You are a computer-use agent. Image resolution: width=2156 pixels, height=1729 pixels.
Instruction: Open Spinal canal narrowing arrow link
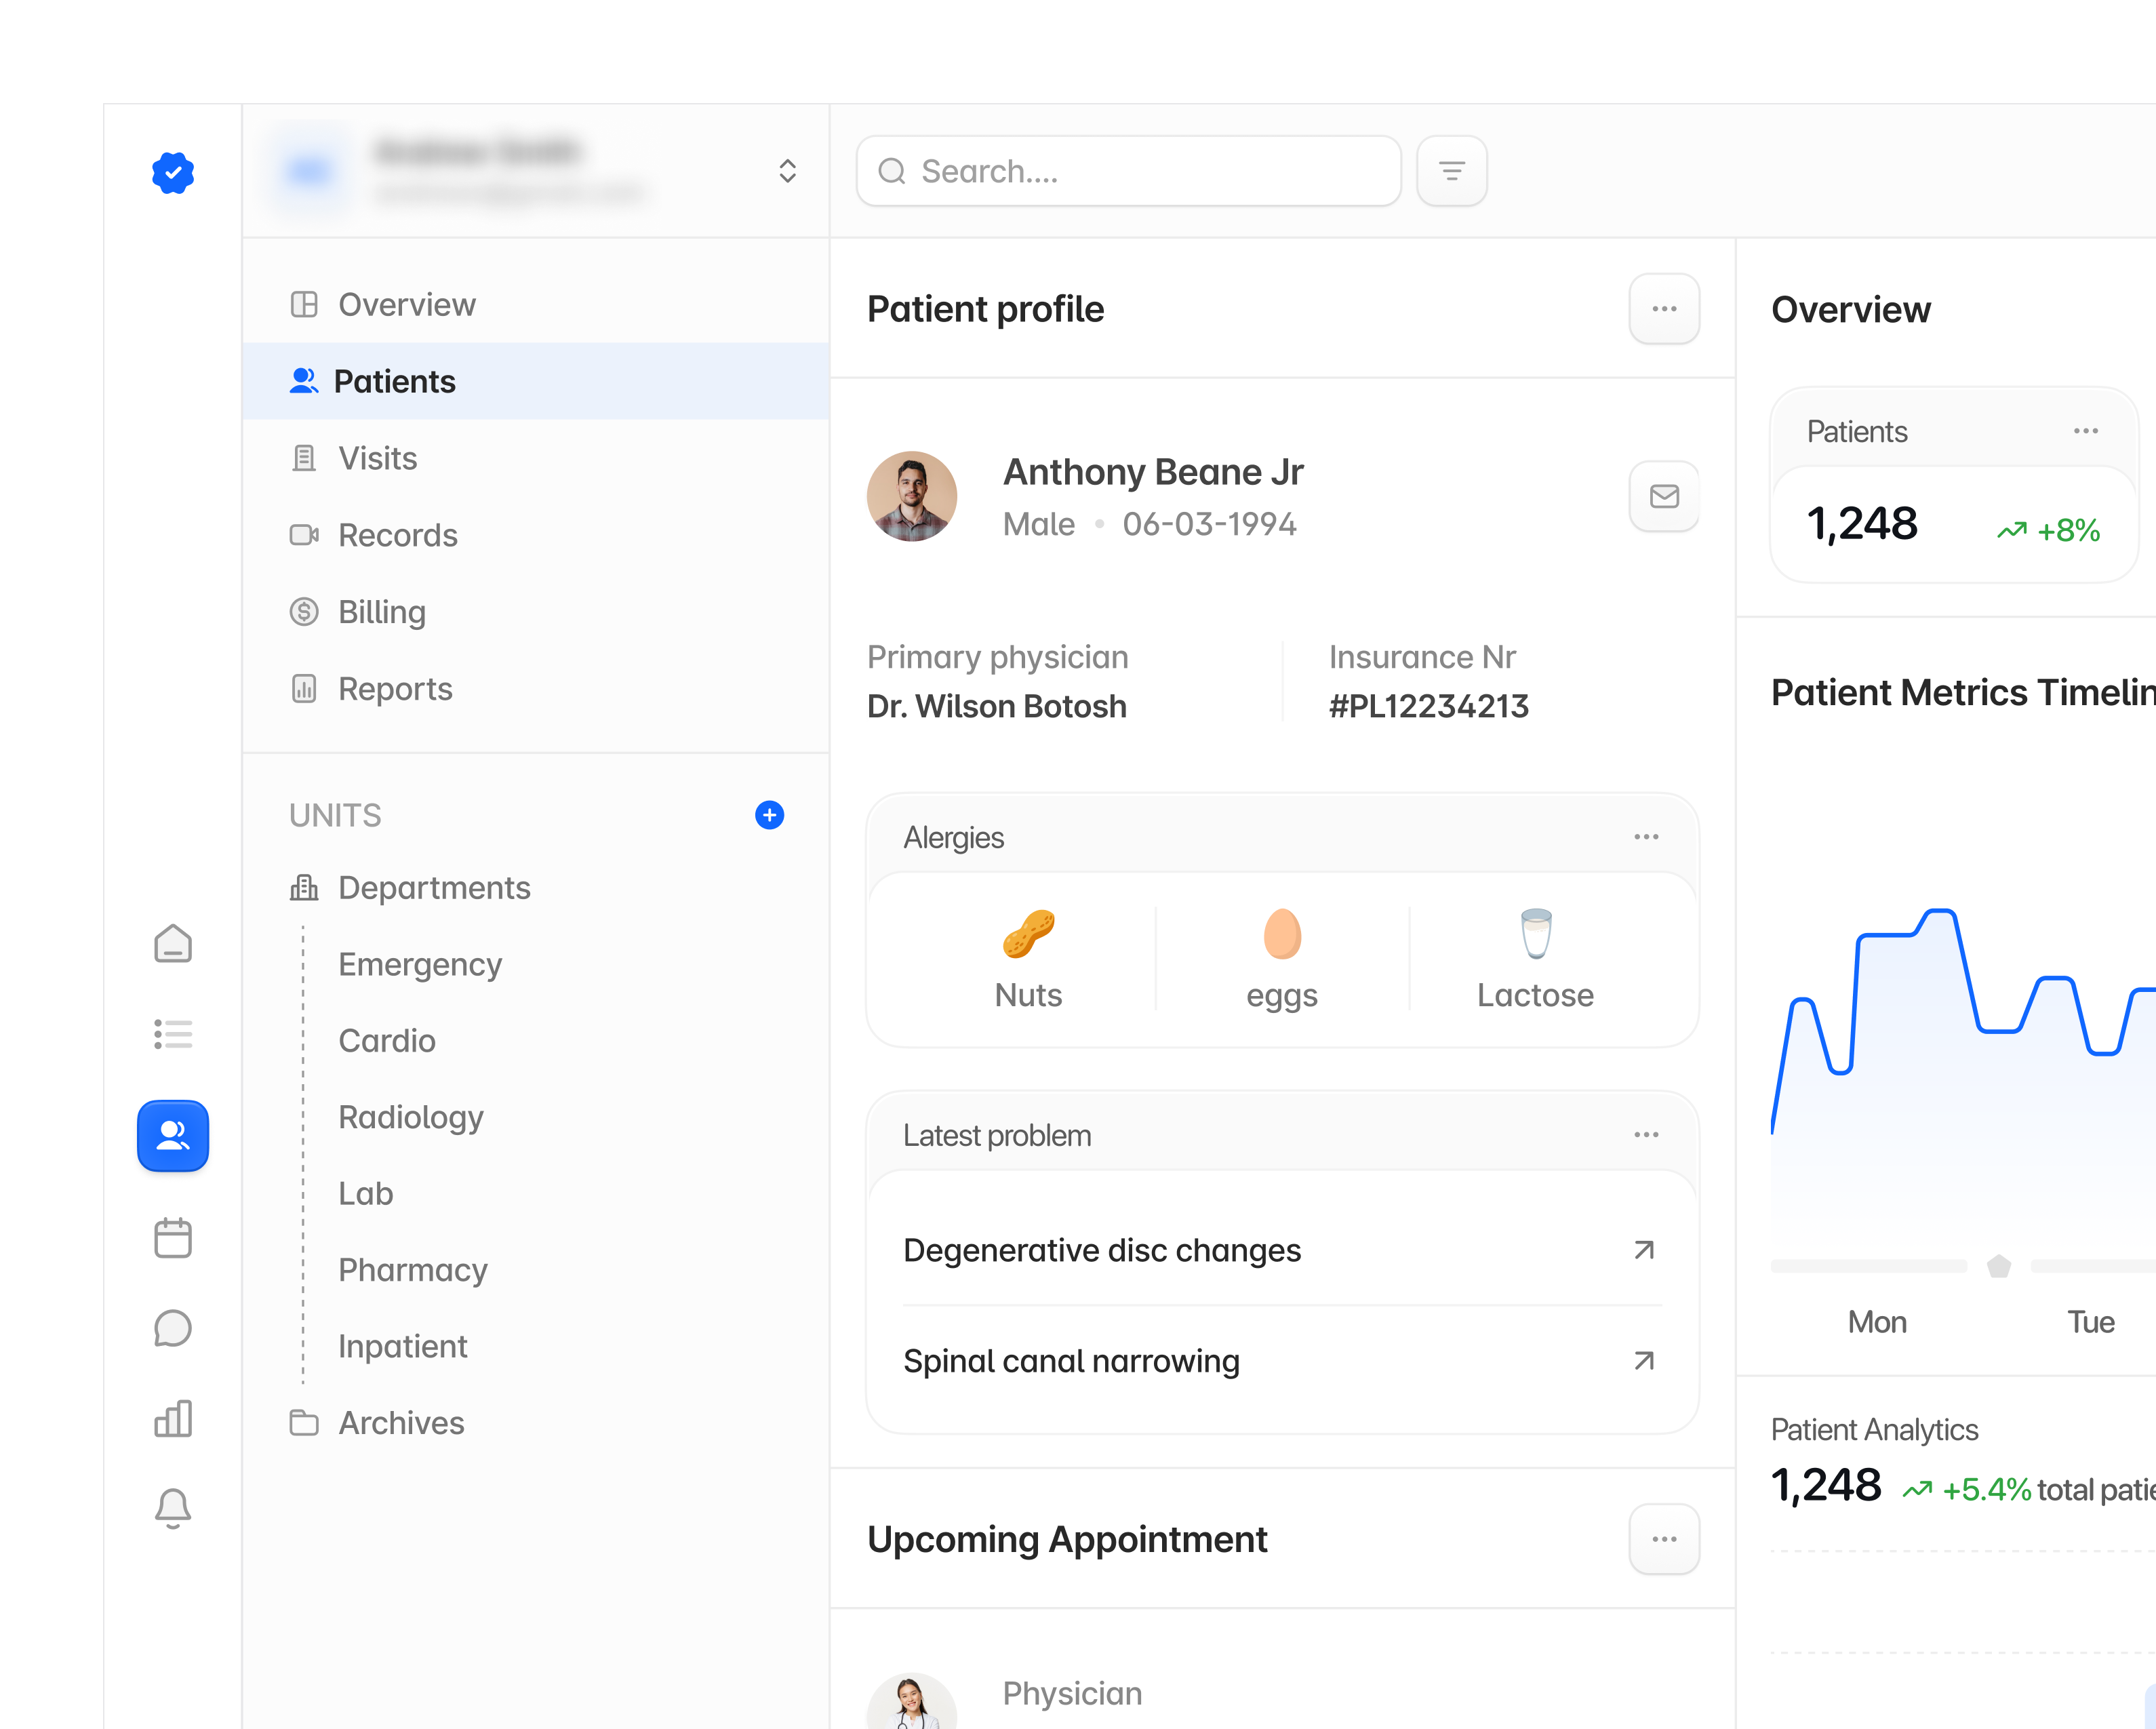click(x=1644, y=1361)
